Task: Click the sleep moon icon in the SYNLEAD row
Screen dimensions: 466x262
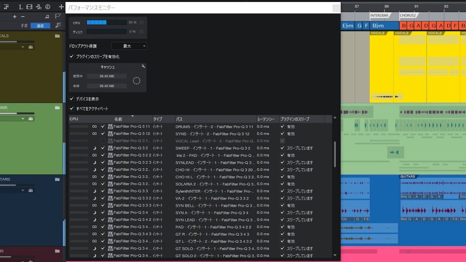Action: 95,162
